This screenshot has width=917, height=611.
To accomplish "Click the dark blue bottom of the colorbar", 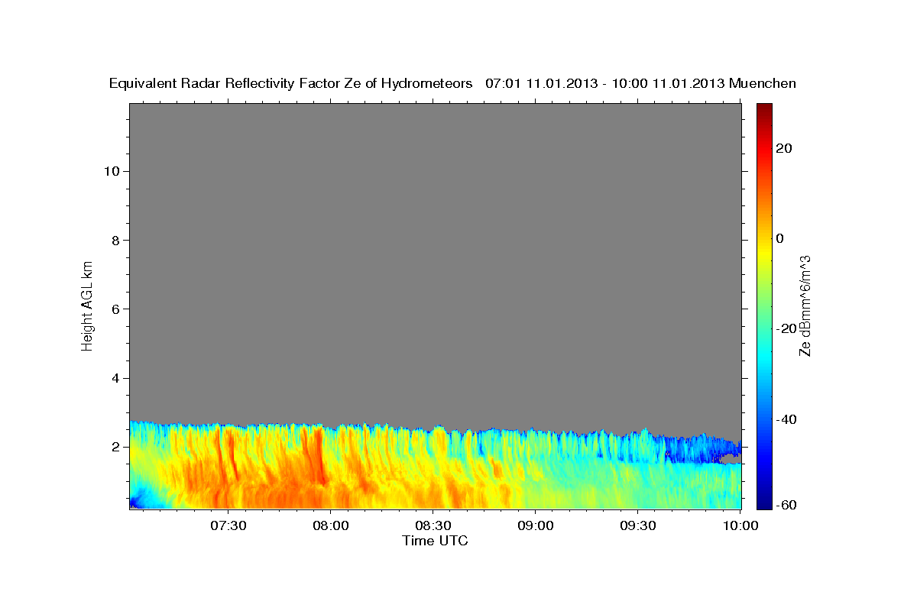I will click(763, 502).
